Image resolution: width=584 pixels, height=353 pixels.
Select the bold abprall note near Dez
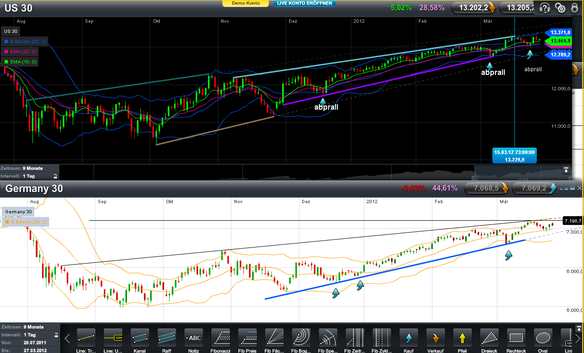click(326, 107)
